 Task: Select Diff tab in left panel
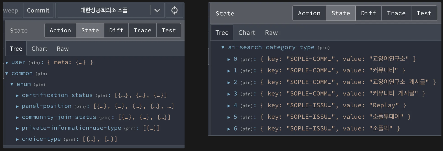116,31
